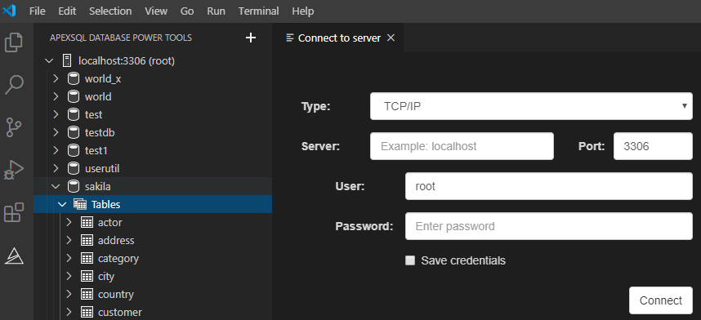Open the Help menu
This screenshot has width=701, height=320.
click(302, 11)
